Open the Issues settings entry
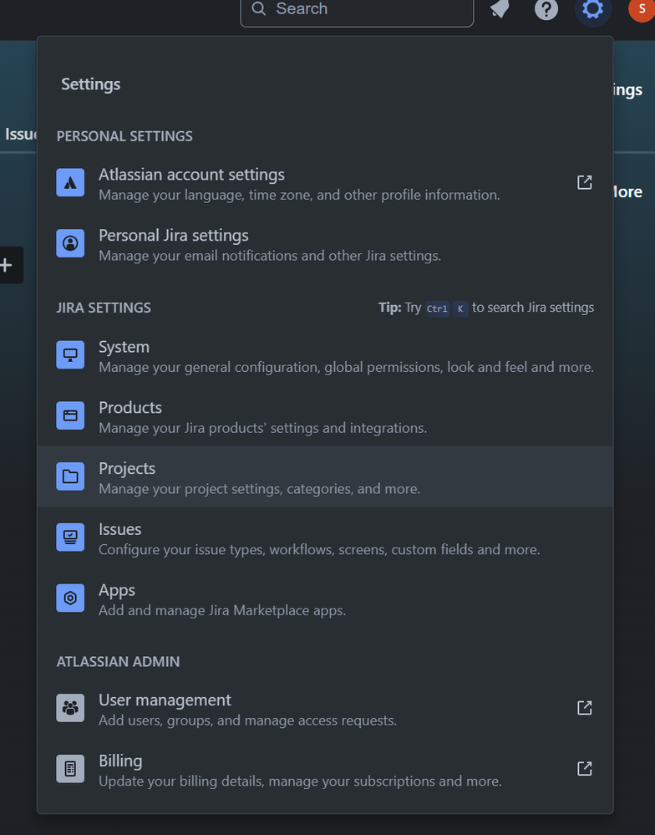Viewport: 655px width, 835px height. coord(325,537)
